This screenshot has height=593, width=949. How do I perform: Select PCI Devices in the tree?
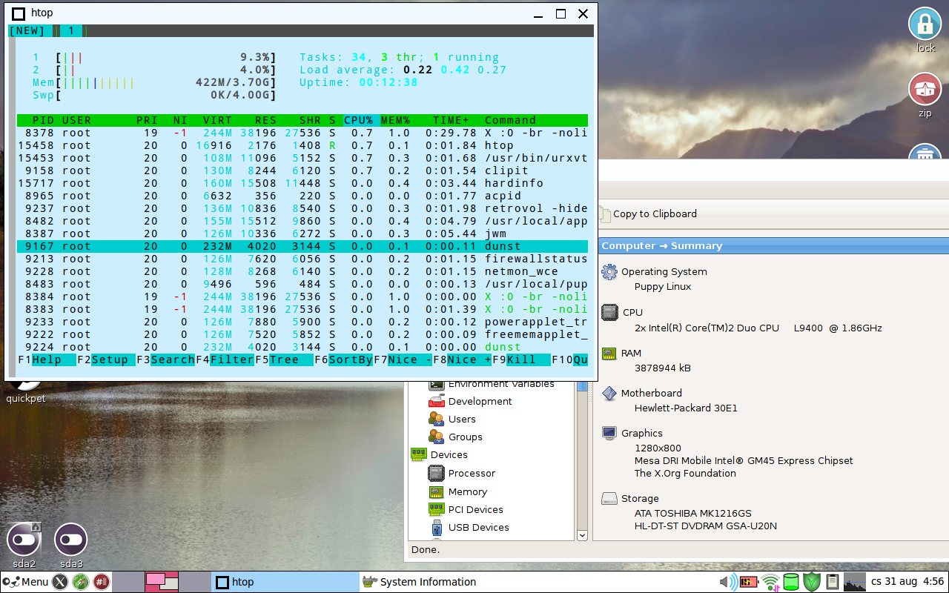click(466, 509)
